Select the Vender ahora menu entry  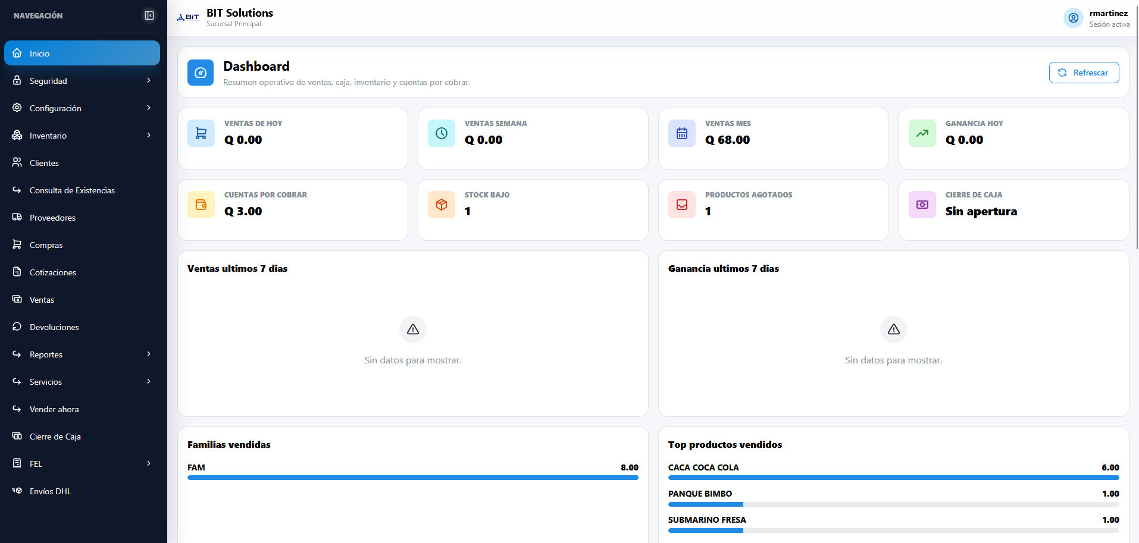82,409
